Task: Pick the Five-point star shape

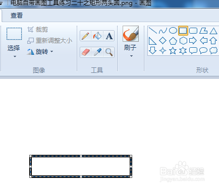Action: pyautogui.click(x=173, y=50)
